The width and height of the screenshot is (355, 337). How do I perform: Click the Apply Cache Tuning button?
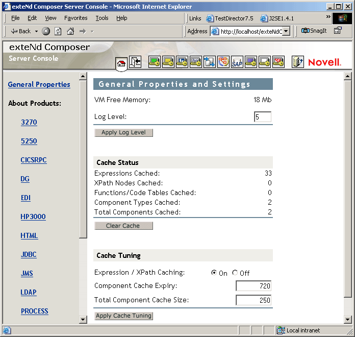click(x=123, y=316)
